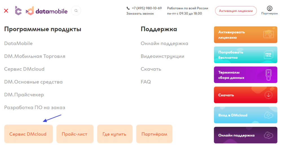
Task: Click cloud icon on Вход в DMcloud banner
Action: (x=268, y=115)
